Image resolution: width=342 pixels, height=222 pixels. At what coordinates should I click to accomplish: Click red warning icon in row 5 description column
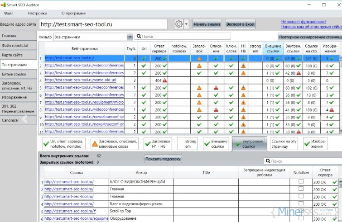[216, 87]
